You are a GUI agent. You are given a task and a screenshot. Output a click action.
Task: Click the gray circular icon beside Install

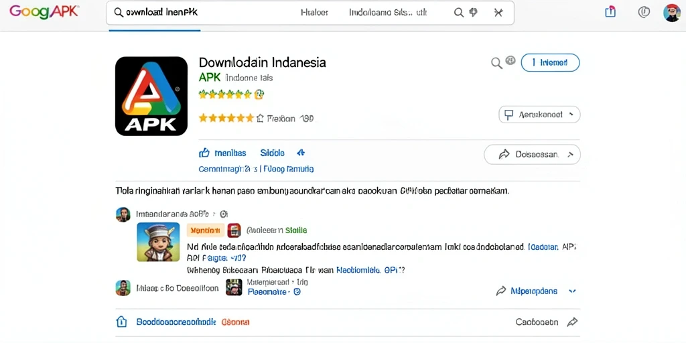click(x=510, y=60)
